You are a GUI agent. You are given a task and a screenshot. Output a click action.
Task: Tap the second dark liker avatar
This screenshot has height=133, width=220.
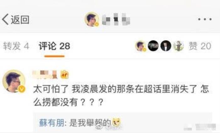click(153, 46)
